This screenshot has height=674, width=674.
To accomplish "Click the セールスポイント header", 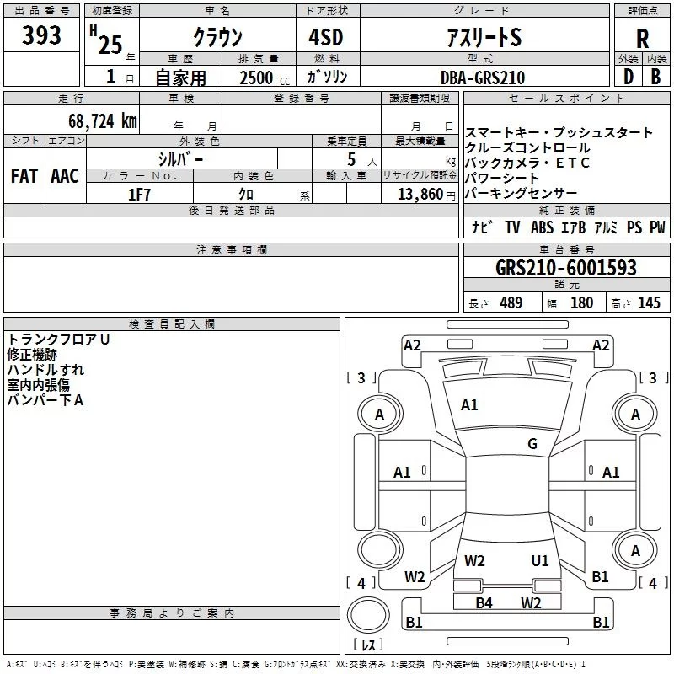I will pos(567,99).
